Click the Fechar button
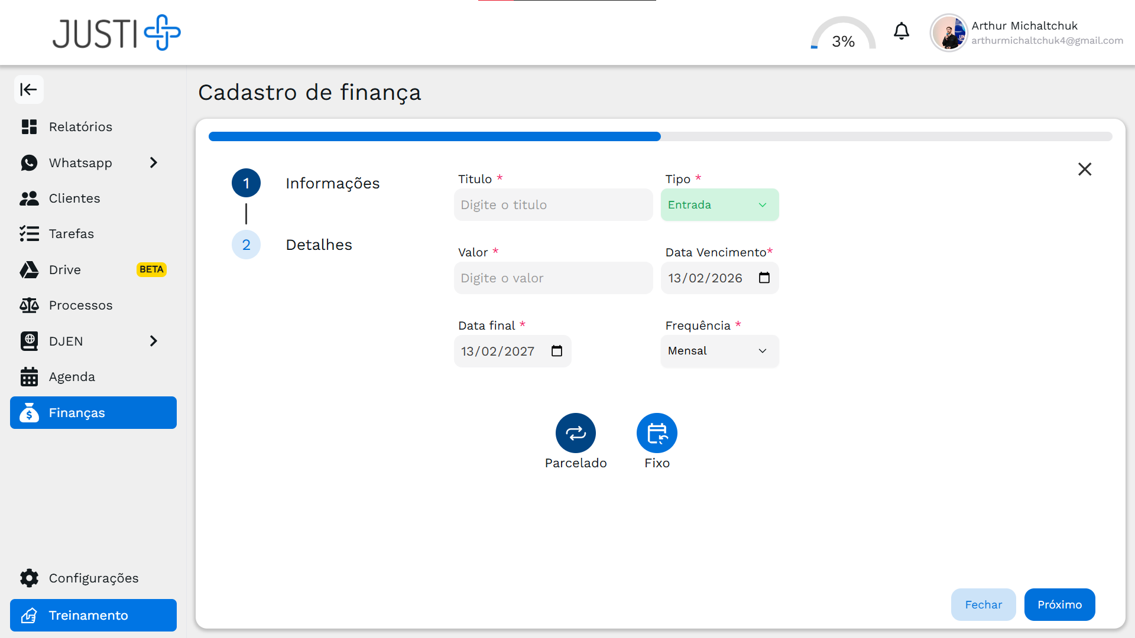1135x638 pixels. coord(983,605)
